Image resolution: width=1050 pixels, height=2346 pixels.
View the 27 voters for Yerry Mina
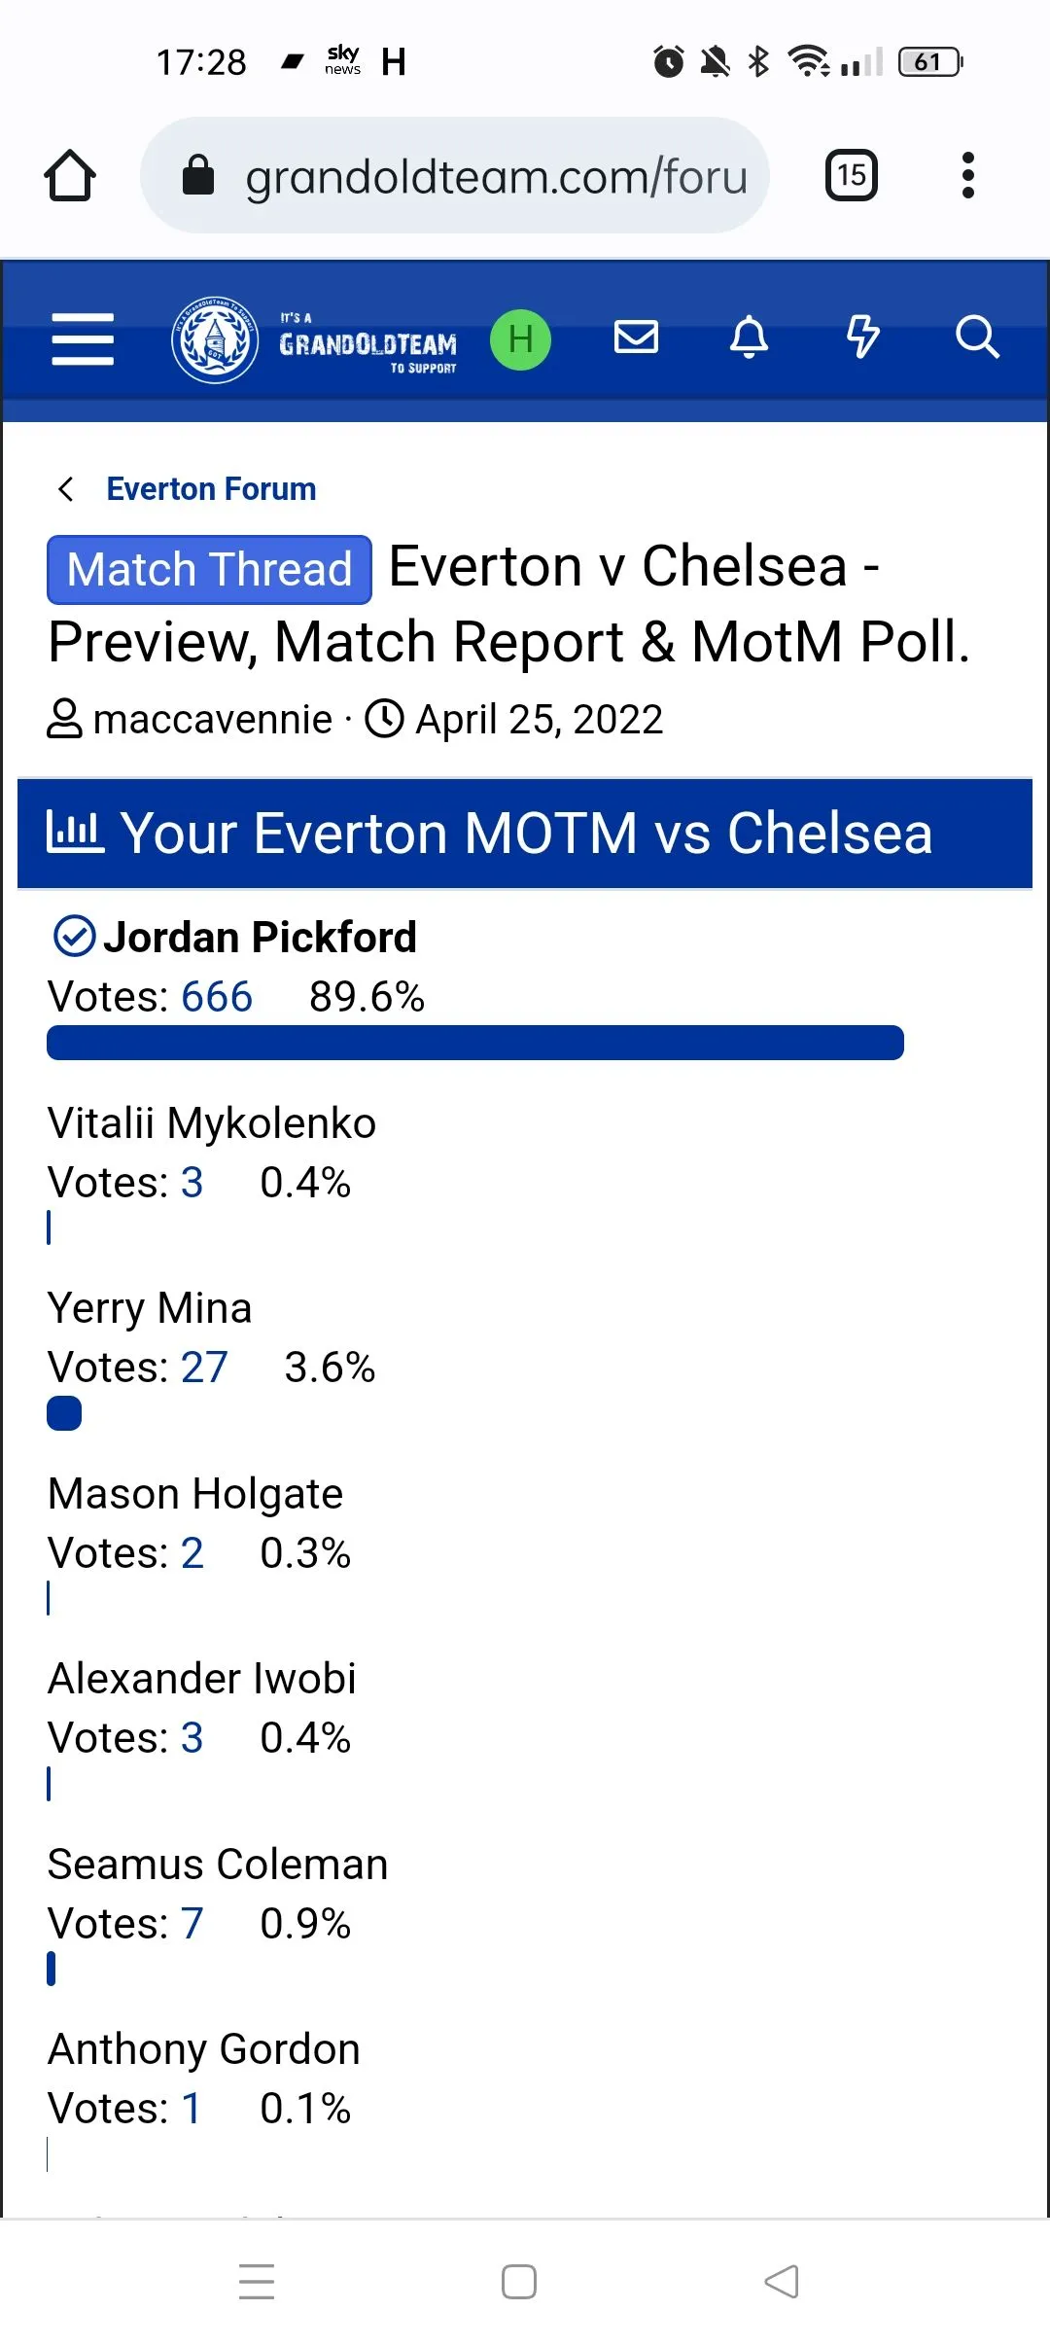tap(204, 1368)
